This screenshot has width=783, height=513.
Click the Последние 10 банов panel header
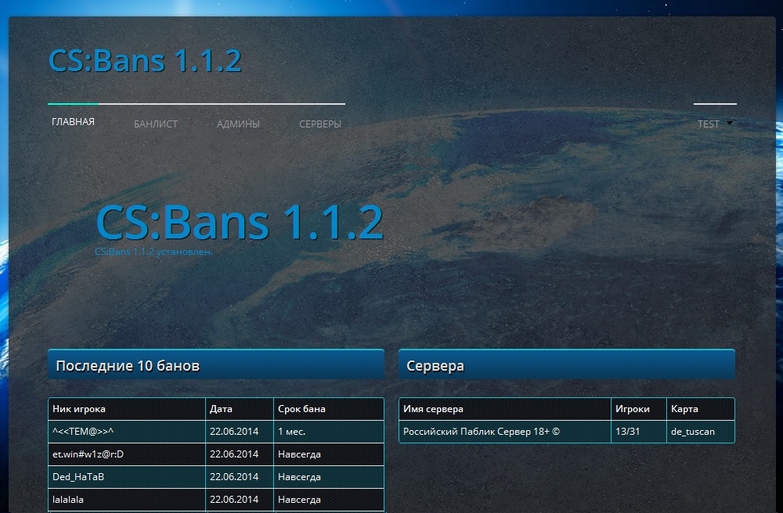pos(216,365)
